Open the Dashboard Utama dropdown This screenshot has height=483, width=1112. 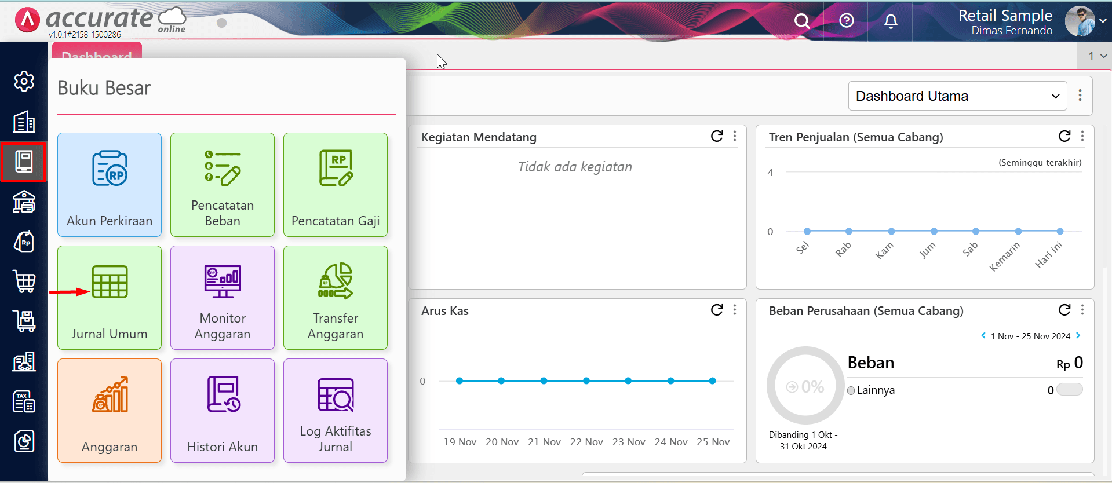pos(957,96)
